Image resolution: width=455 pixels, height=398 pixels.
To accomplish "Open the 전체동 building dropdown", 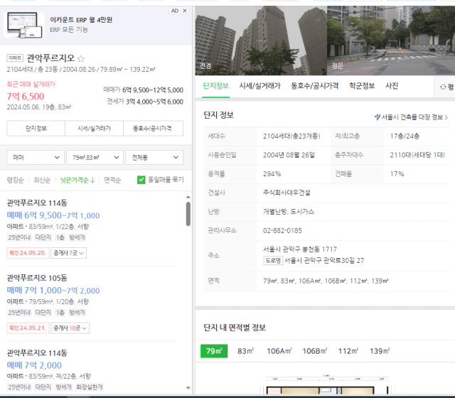I will point(154,157).
